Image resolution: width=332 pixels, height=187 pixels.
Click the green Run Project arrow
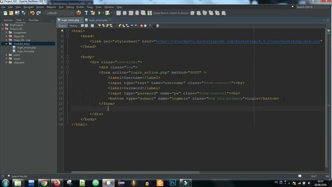tap(99, 13)
